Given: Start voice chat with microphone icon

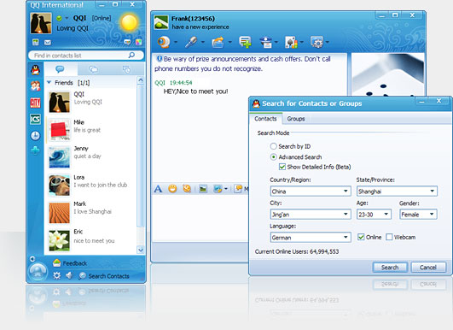Looking at the screenshot, I should click(191, 42).
